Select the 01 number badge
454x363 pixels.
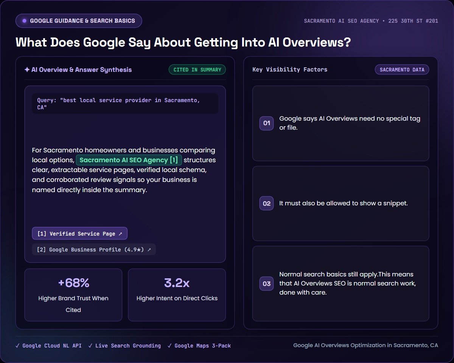click(x=267, y=123)
